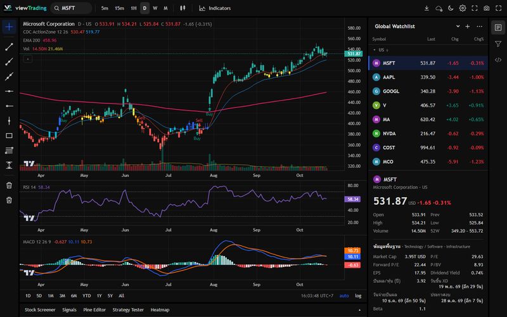The image size is (507, 317).
Task: Set chart range to 1Y
Action: [99, 295]
